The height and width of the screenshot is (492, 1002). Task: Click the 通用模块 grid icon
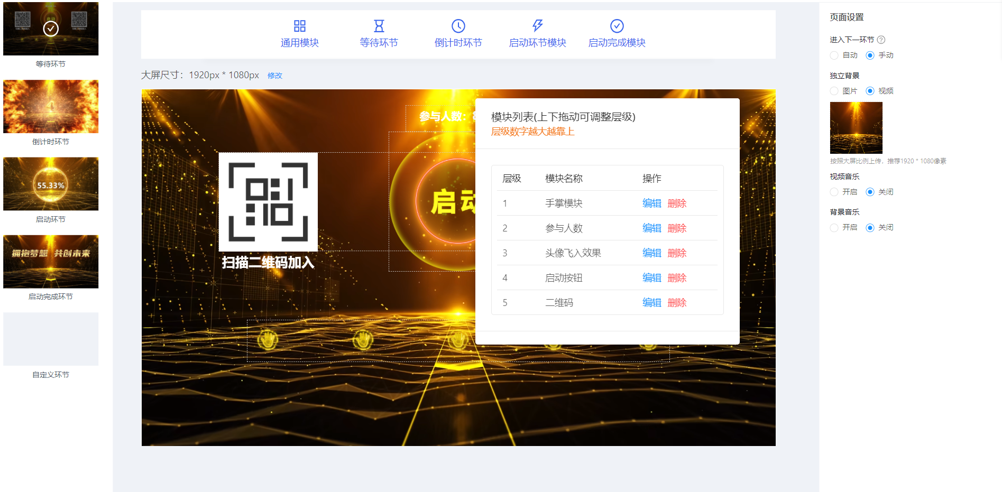(x=299, y=26)
